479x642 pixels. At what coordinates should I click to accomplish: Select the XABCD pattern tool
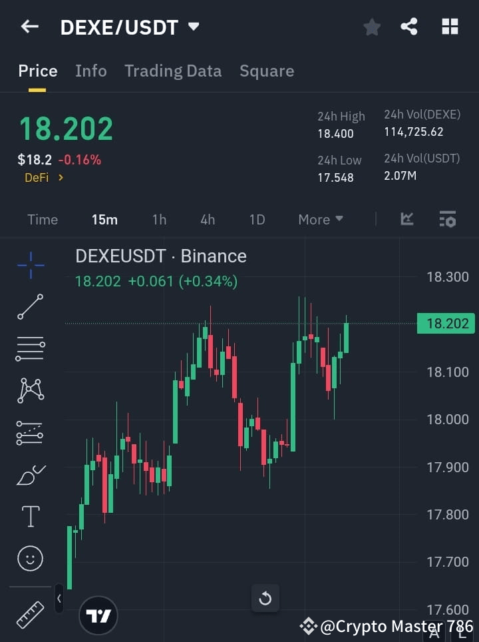pos(31,390)
